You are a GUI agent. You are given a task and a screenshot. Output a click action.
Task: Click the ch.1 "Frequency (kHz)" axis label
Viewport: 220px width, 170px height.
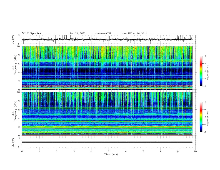[x=16, y=64]
